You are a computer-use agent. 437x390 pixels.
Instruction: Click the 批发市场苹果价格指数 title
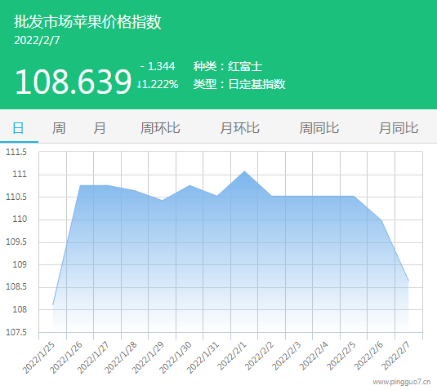pyautogui.click(x=87, y=22)
